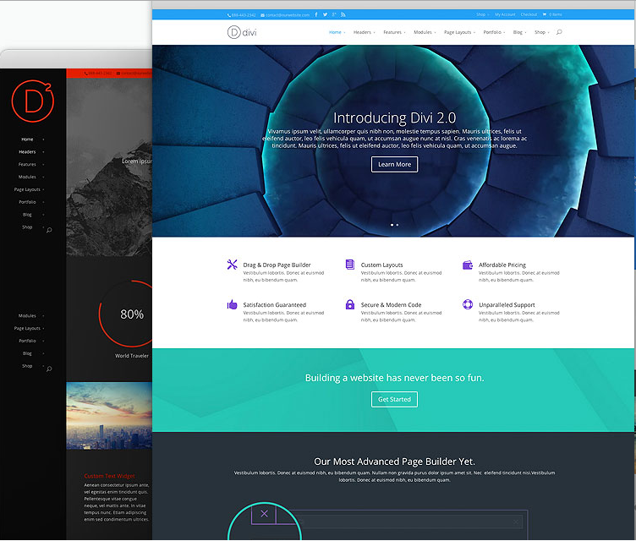636x541 pixels.
Task: Open My Account in the blue top bar
Action: point(505,14)
